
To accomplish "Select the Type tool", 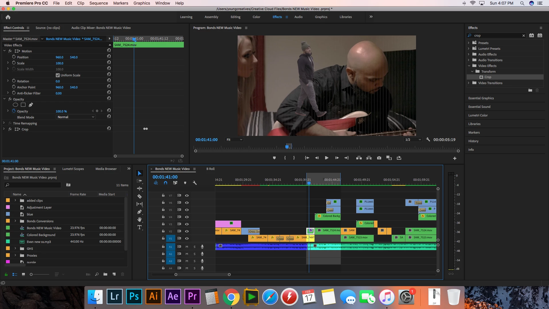I will 140,227.
